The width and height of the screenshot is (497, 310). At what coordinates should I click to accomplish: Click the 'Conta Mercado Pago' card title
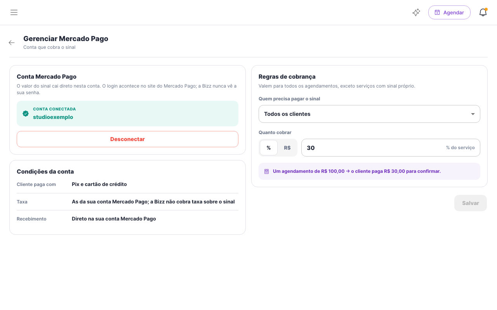pyautogui.click(x=47, y=77)
